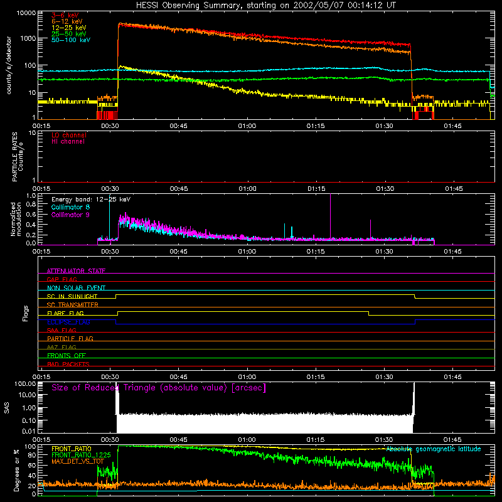Click the Absolute geomagnetic latitude label
Screen dimensions: 502x502
pyautogui.click(x=434, y=449)
